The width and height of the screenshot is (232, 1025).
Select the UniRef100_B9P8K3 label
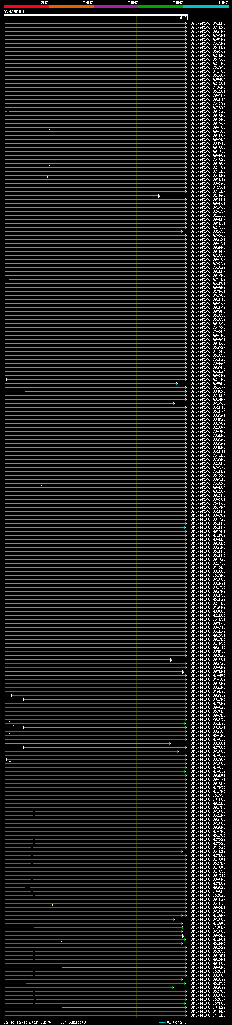click(x=208, y=967)
